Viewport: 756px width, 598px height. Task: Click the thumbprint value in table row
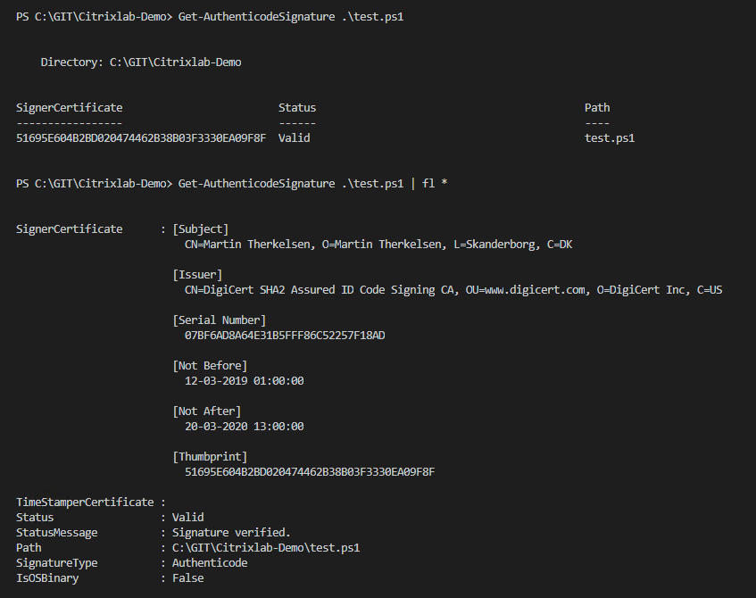pyautogui.click(x=141, y=138)
